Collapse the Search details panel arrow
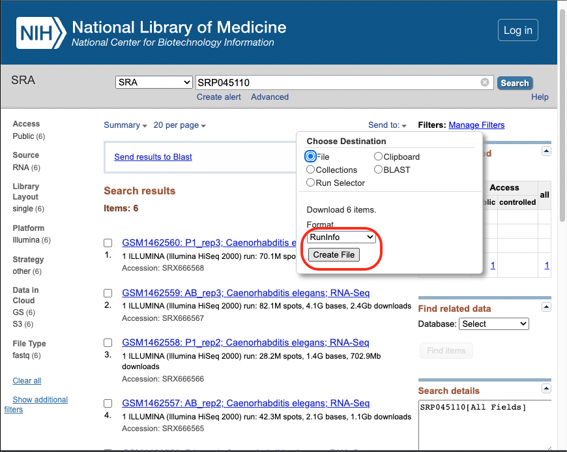This screenshot has width=567, height=452. [546, 389]
